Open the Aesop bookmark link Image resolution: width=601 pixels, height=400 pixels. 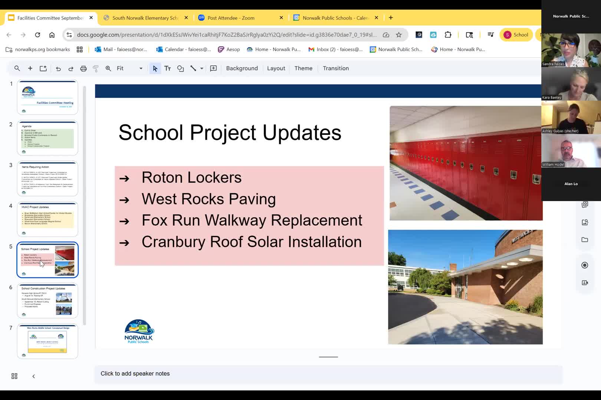[x=229, y=49]
